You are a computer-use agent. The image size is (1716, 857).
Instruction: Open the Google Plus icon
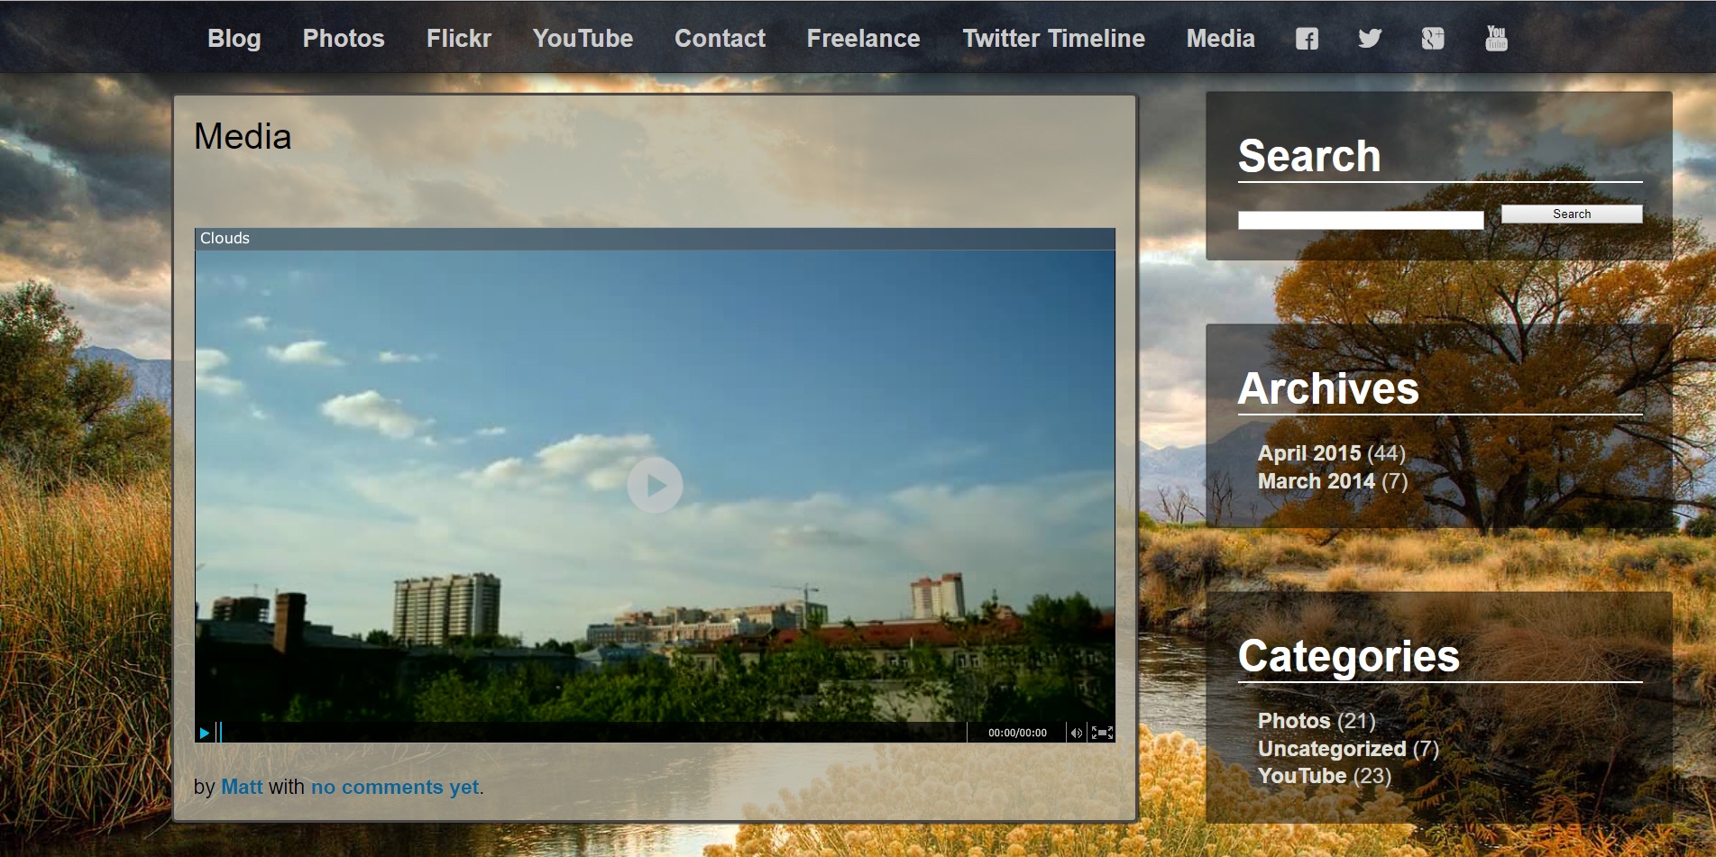point(1433,39)
